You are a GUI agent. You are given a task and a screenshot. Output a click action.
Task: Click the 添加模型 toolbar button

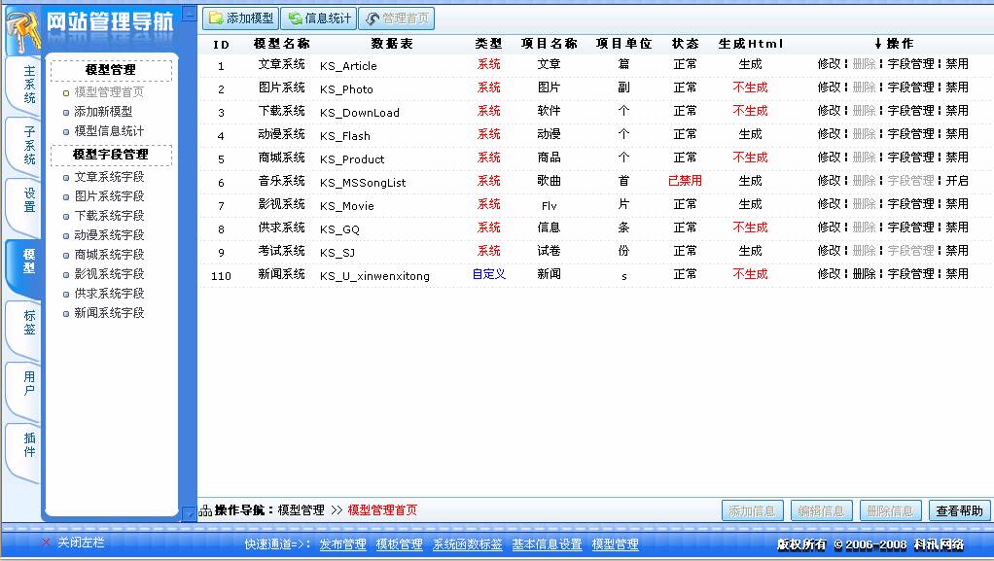[240, 18]
